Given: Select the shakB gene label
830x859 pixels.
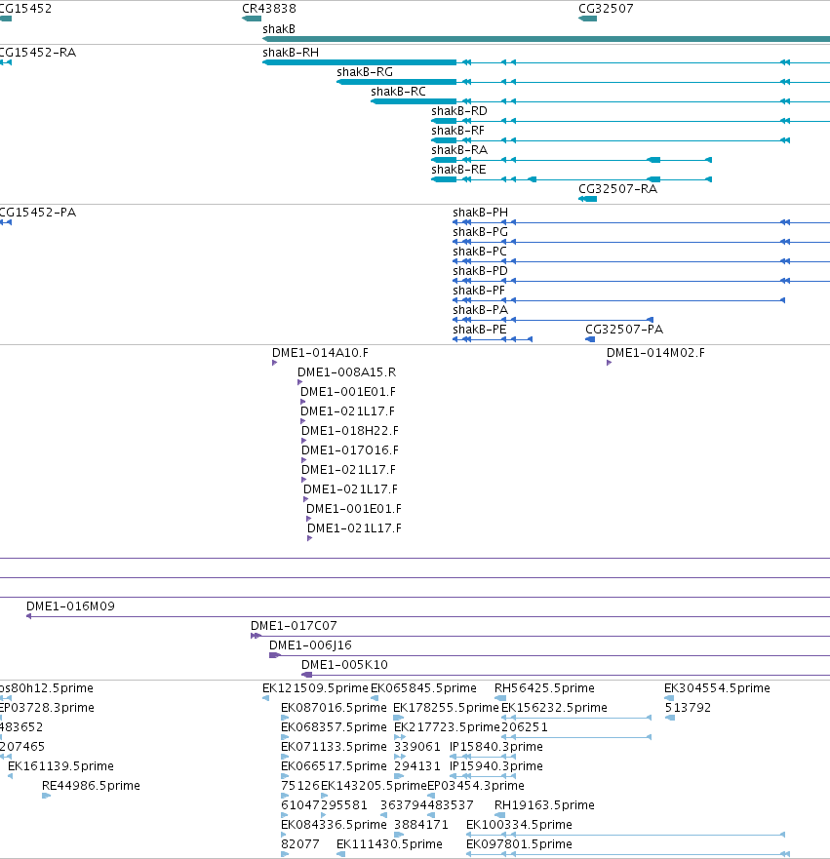Looking at the screenshot, I should click(x=279, y=29).
